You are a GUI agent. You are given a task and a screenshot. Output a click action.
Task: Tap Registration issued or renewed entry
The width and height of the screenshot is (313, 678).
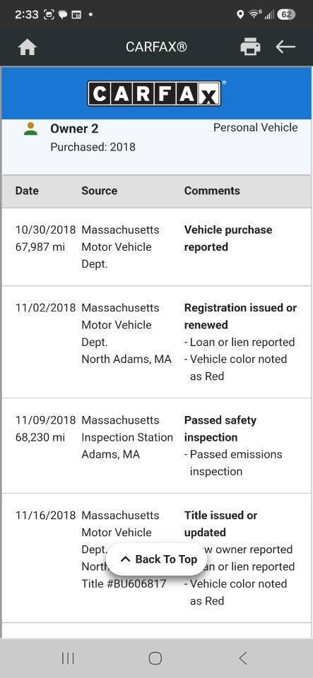click(240, 316)
